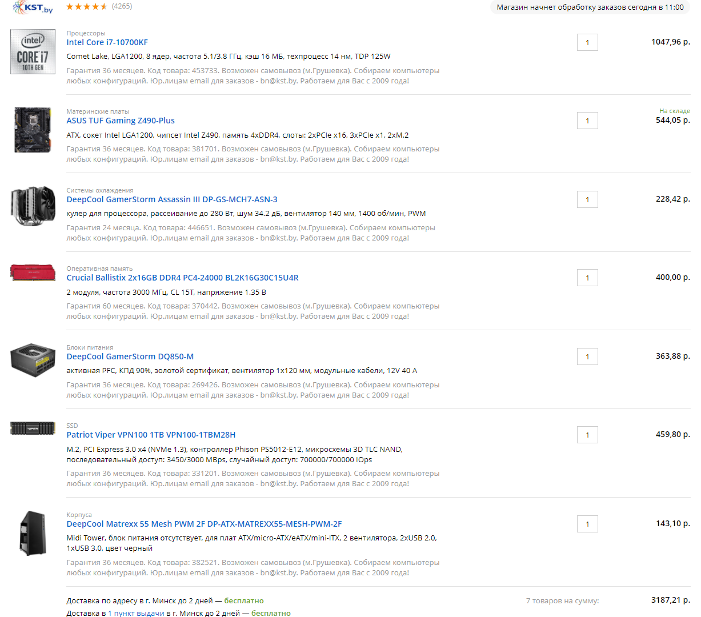Edit quantity field for Patriot Viper VPN100
This screenshot has height=617, width=701.
587,435
